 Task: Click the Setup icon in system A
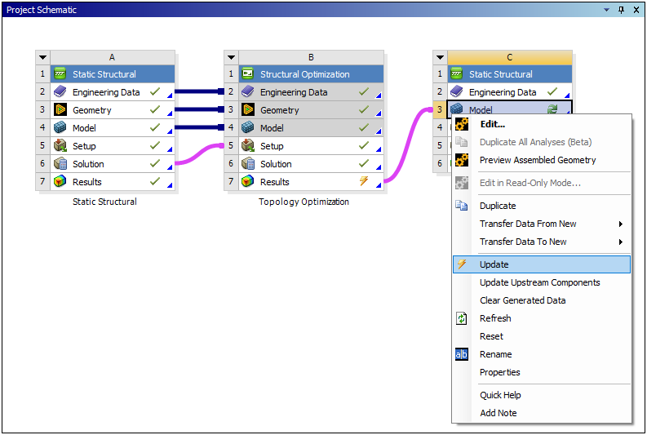[60, 146]
